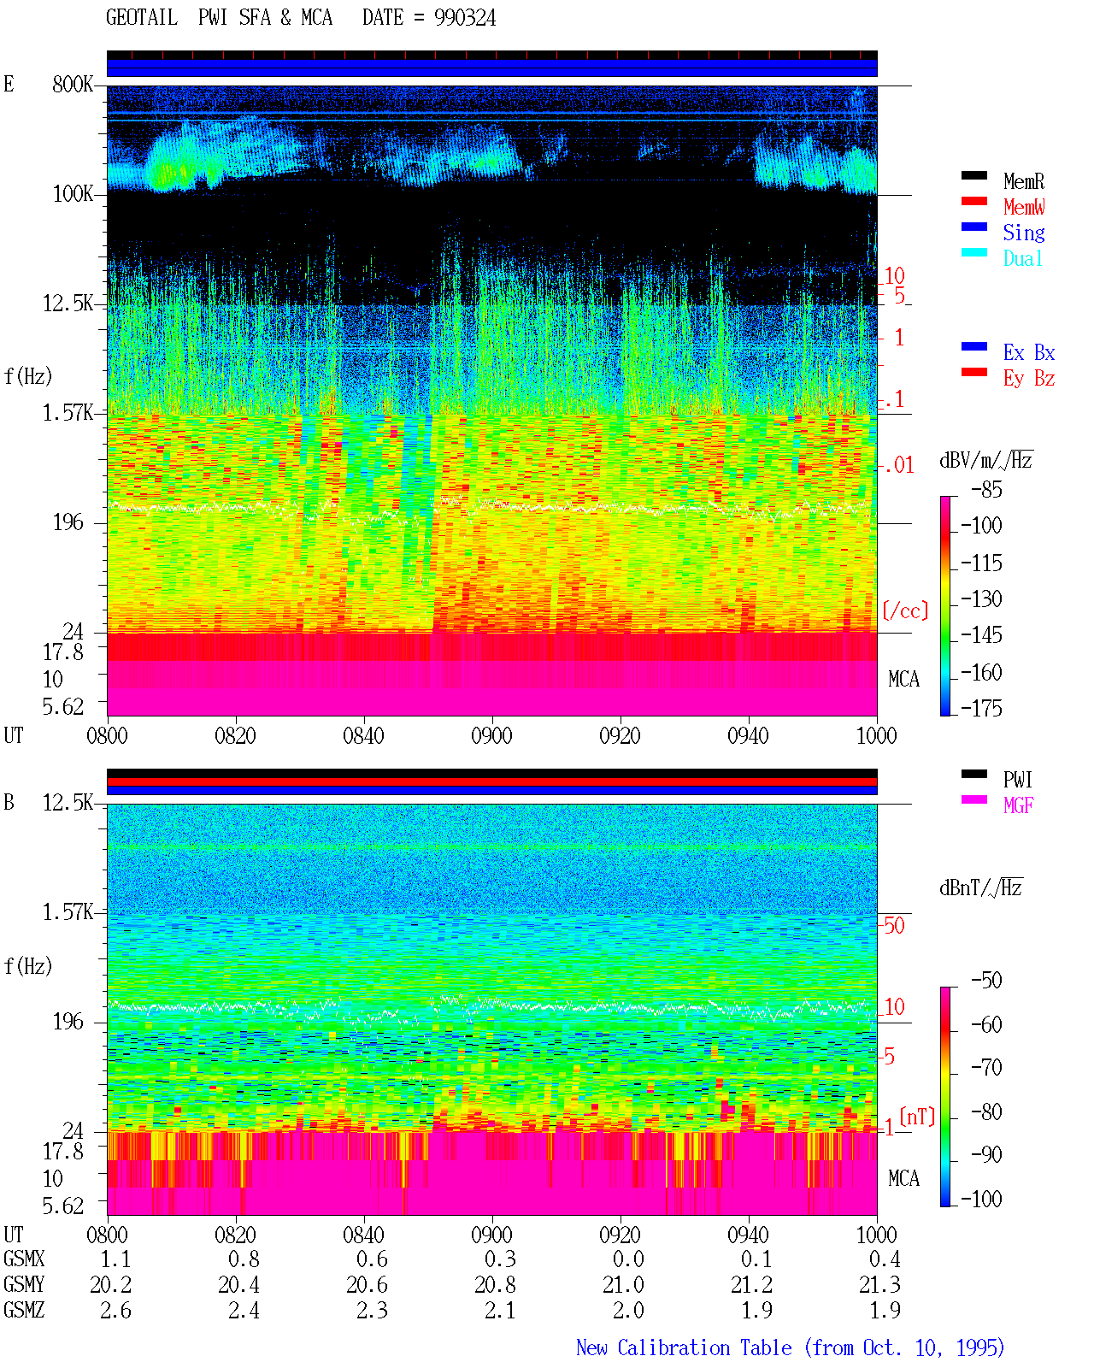Screen dimensions: 1094x1362
Task: Click the 'GSMZ' row label
Action: point(24,1310)
